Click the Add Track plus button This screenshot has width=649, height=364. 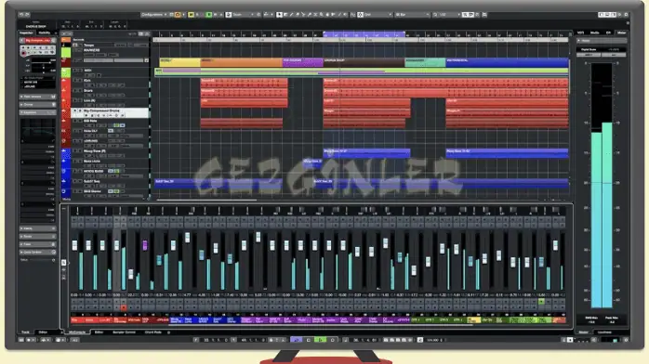pos(64,33)
